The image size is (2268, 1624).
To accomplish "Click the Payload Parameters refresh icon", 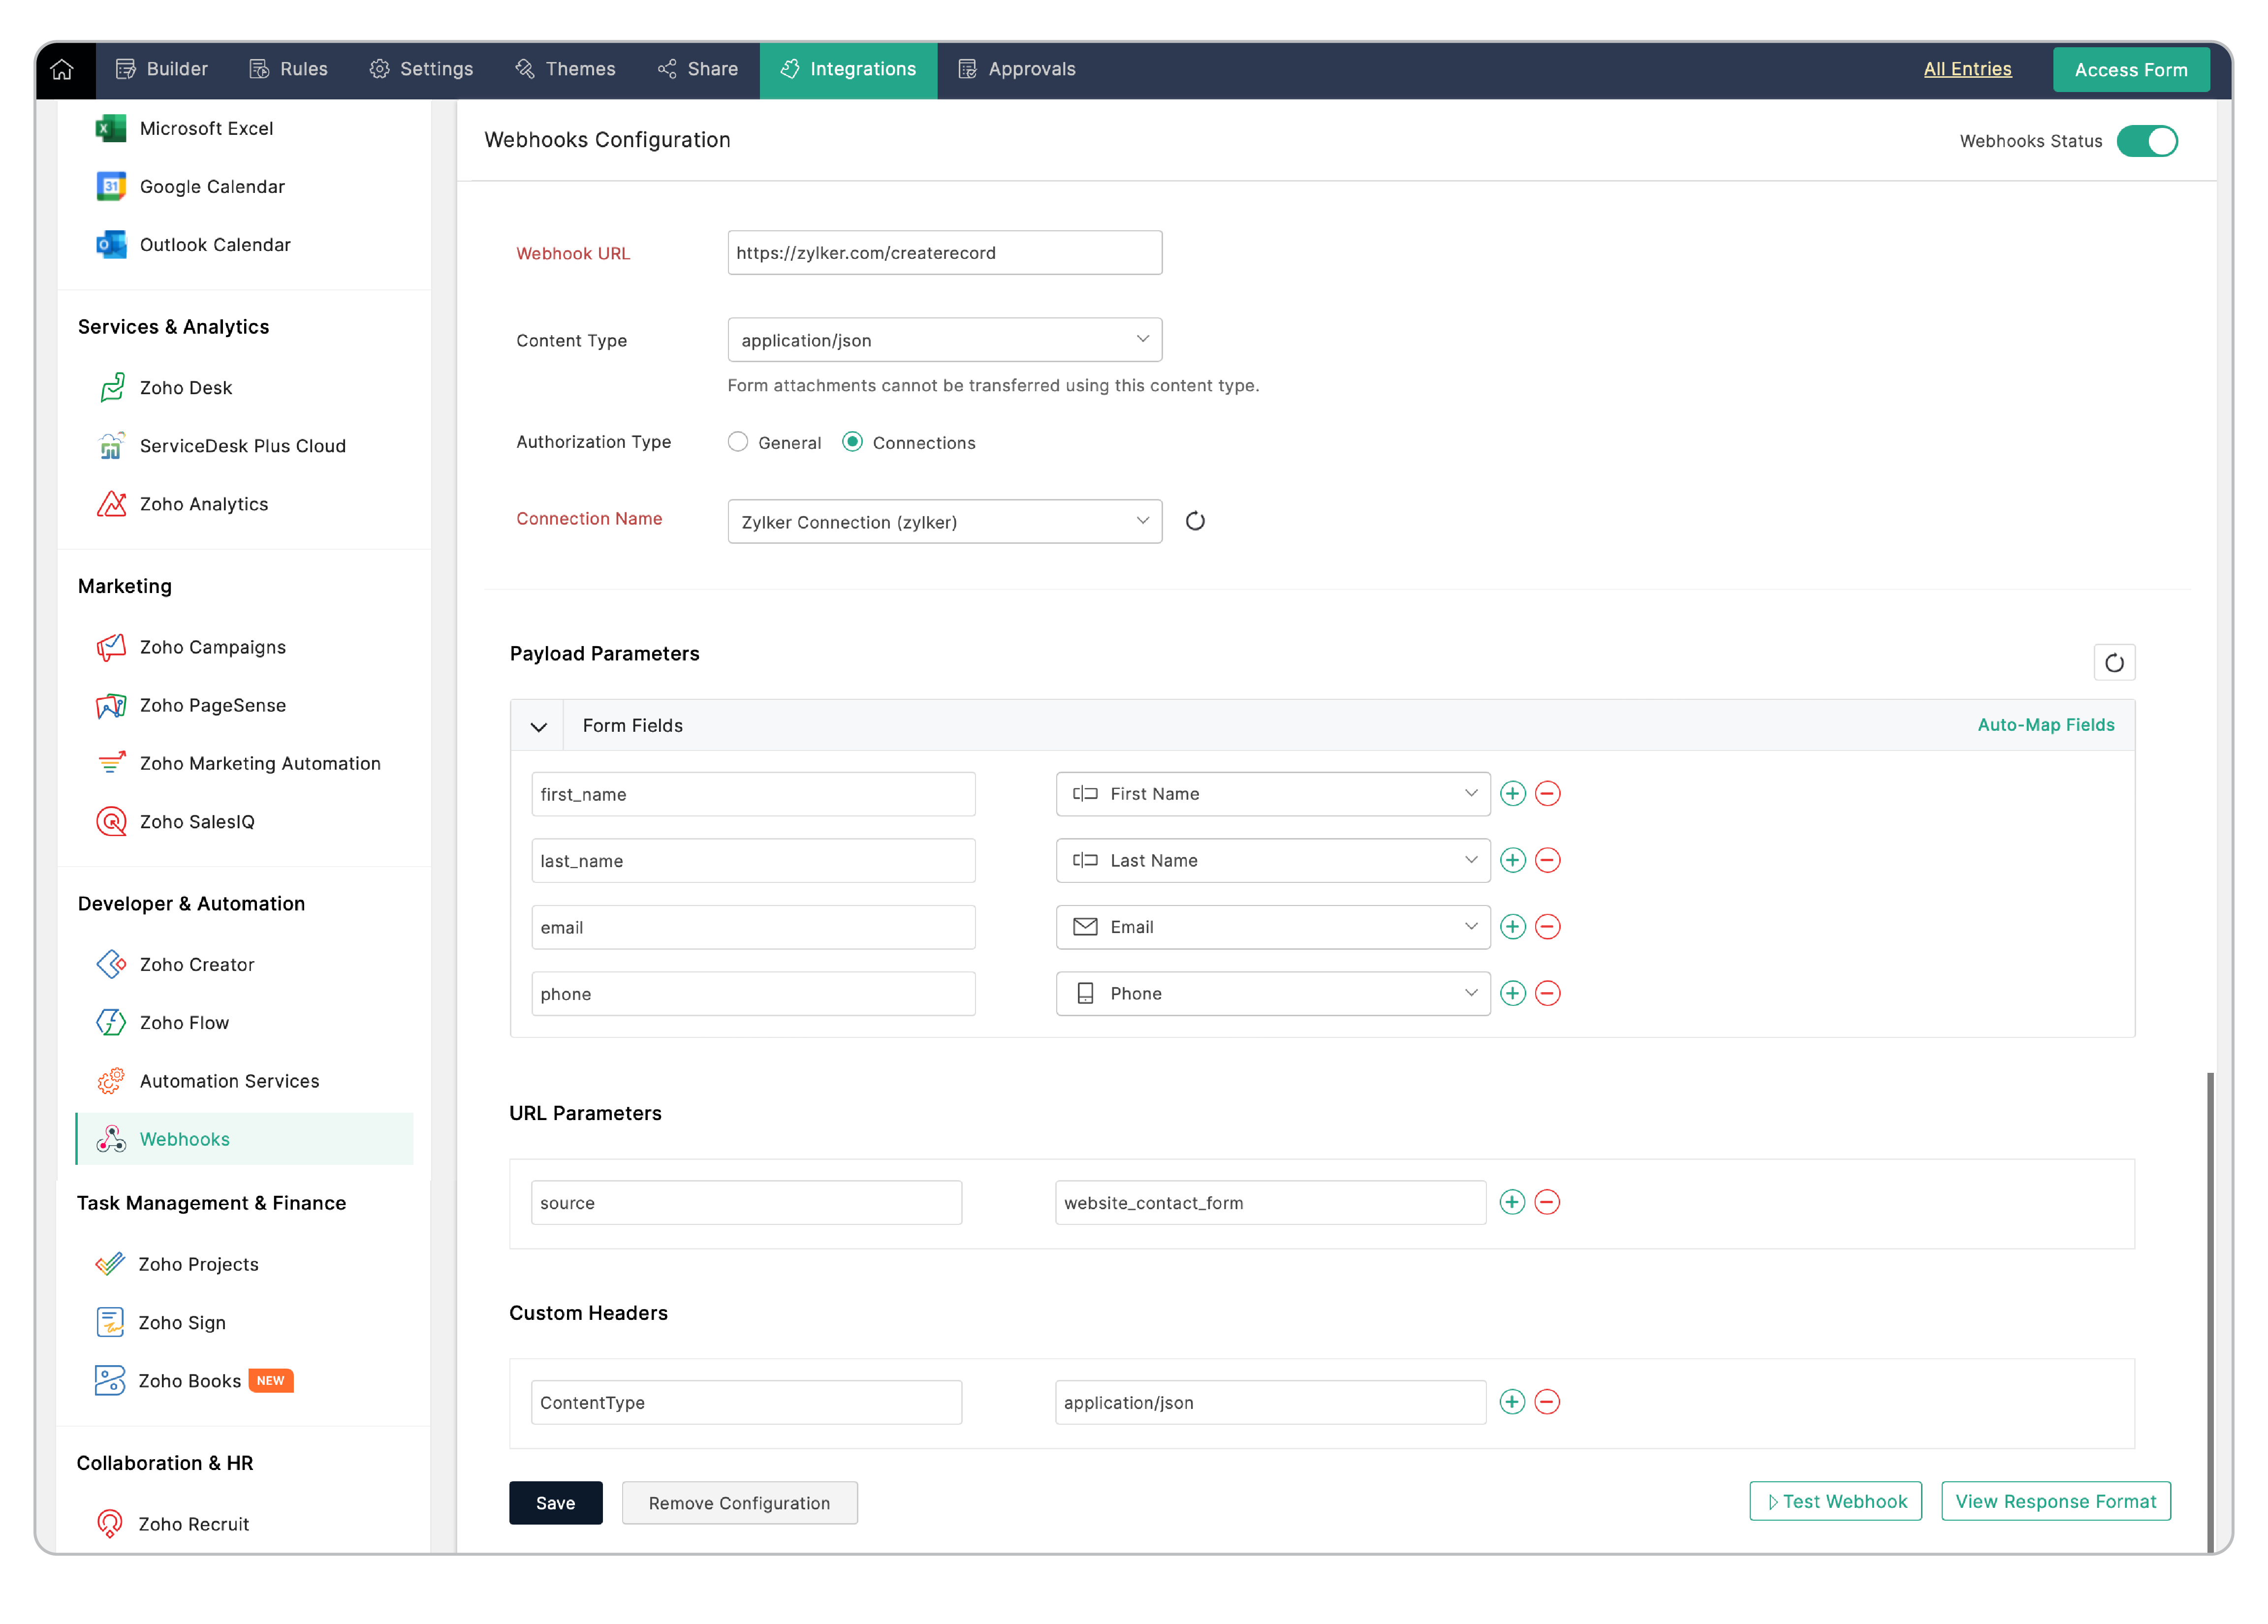I will tap(2113, 662).
